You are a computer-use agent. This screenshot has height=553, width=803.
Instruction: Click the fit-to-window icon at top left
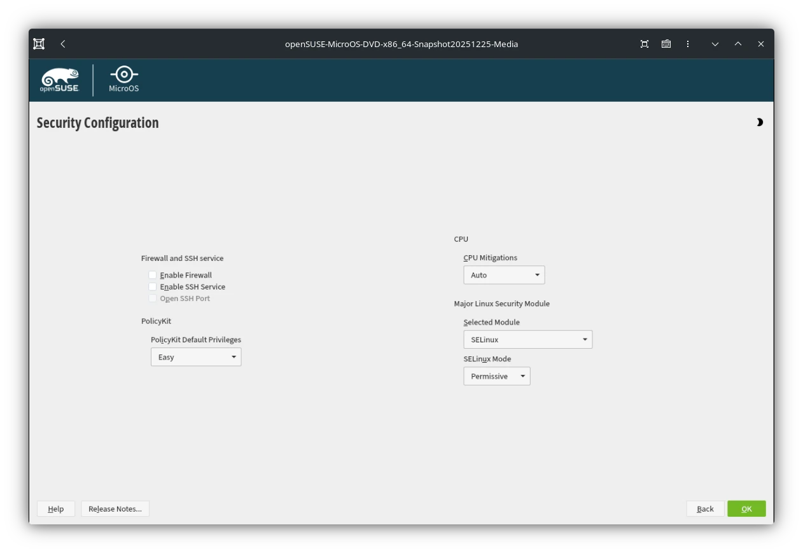click(x=38, y=43)
